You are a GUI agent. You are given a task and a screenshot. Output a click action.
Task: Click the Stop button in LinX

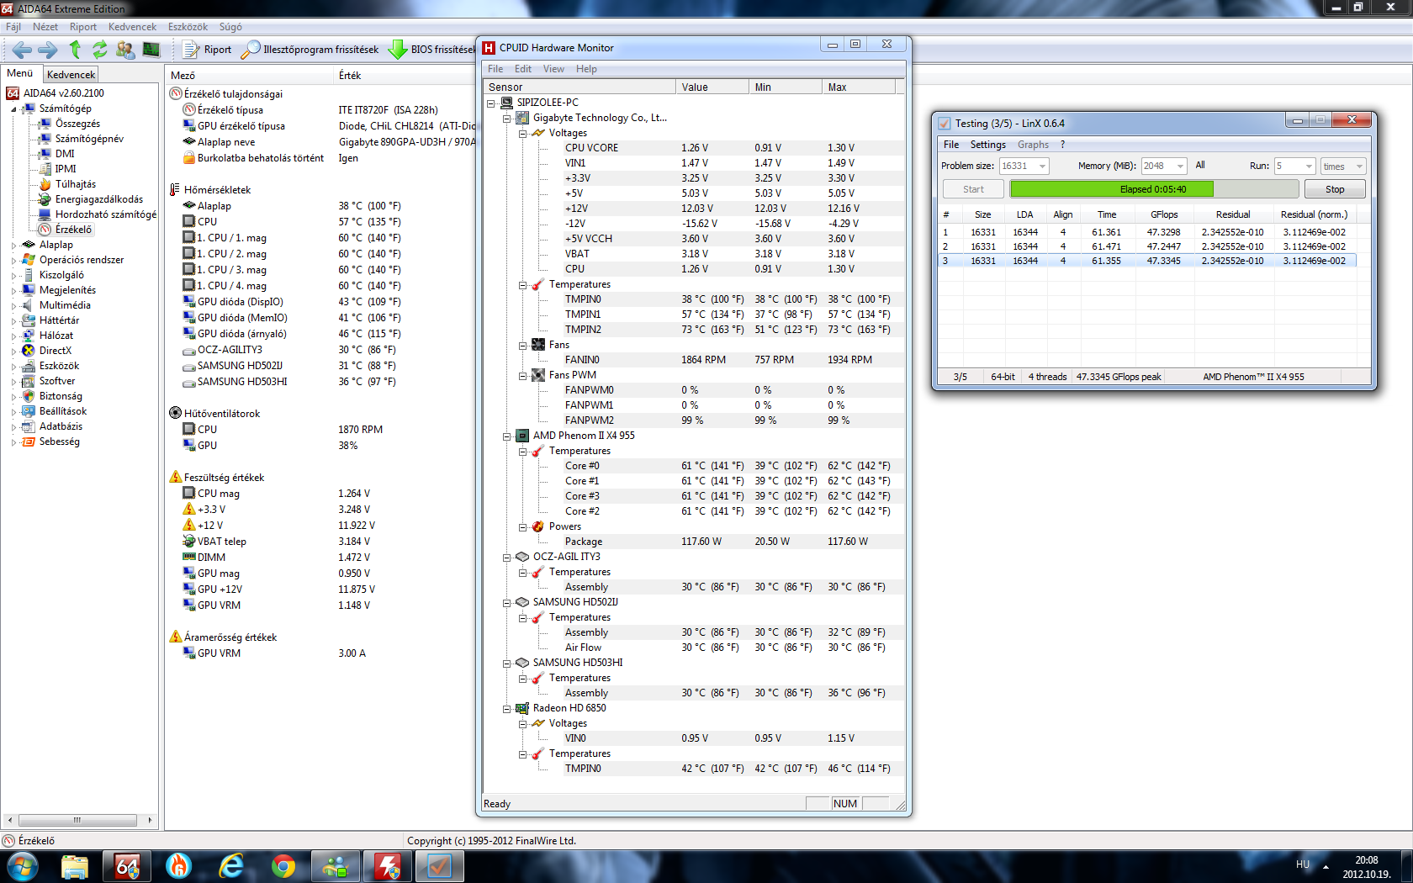pos(1335,189)
